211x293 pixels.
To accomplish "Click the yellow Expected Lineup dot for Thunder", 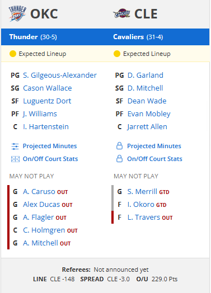I will tap(13, 54).
